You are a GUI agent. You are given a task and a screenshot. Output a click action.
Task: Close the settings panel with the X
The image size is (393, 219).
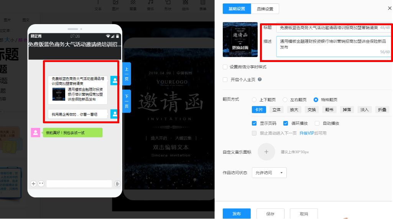tap(390, 8)
